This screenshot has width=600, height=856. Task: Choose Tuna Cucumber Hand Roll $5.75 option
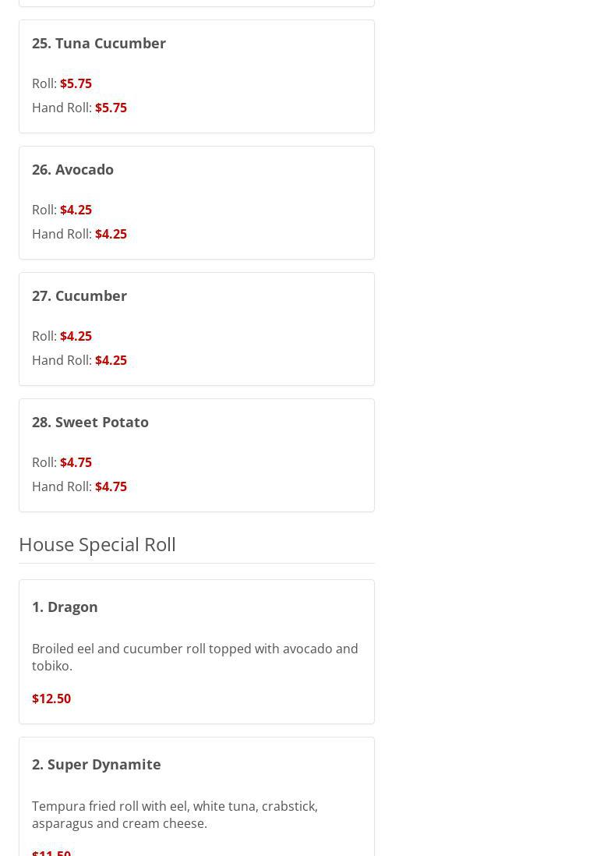click(x=111, y=108)
